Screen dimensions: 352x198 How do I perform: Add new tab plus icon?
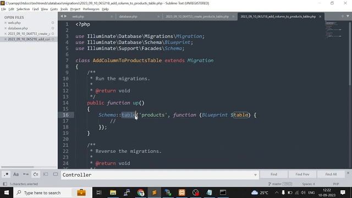click(x=342, y=16)
